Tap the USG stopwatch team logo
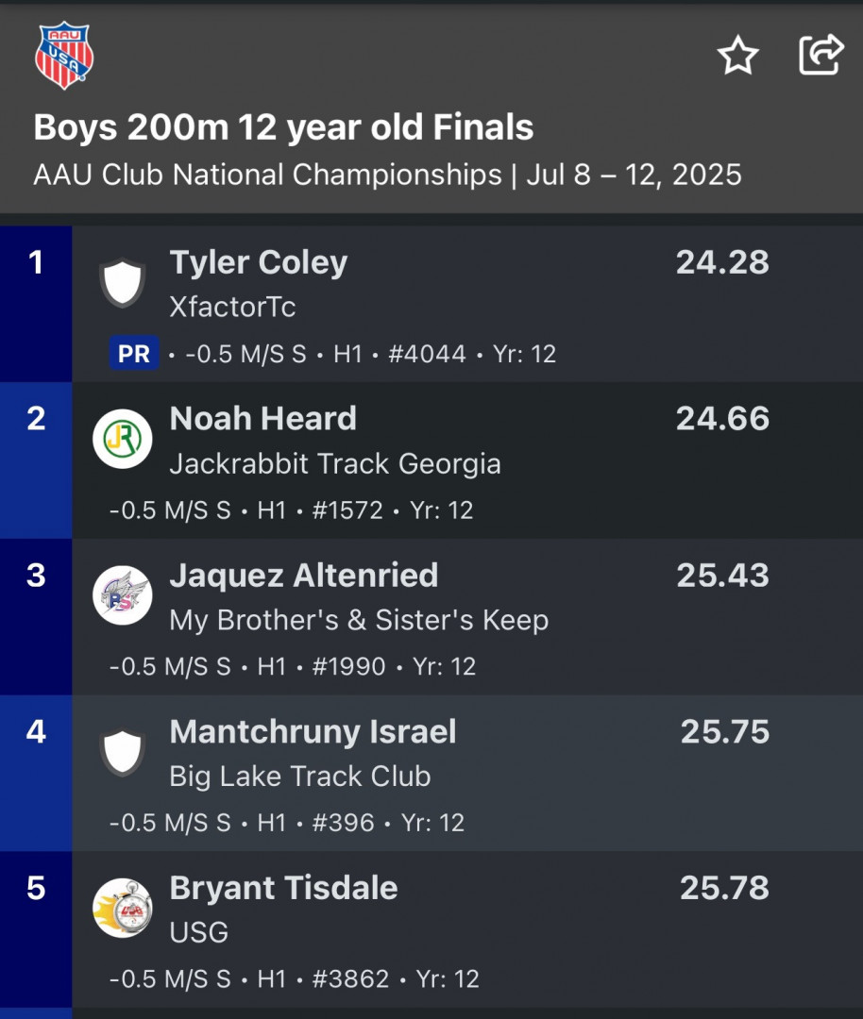 pos(122,908)
